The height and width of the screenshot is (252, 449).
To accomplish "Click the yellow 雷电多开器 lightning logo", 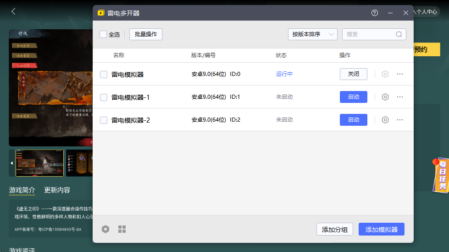I will (101, 13).
